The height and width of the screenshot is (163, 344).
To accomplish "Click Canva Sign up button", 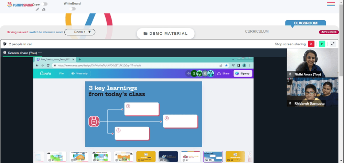I will tap(243, 73).
